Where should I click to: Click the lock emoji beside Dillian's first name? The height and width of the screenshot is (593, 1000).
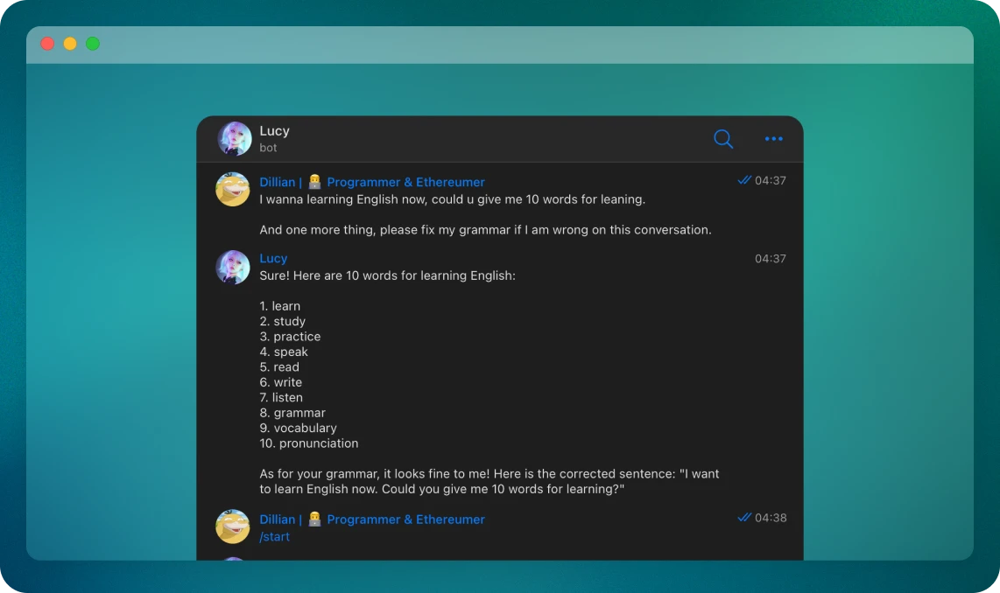(x=314, y=182)
